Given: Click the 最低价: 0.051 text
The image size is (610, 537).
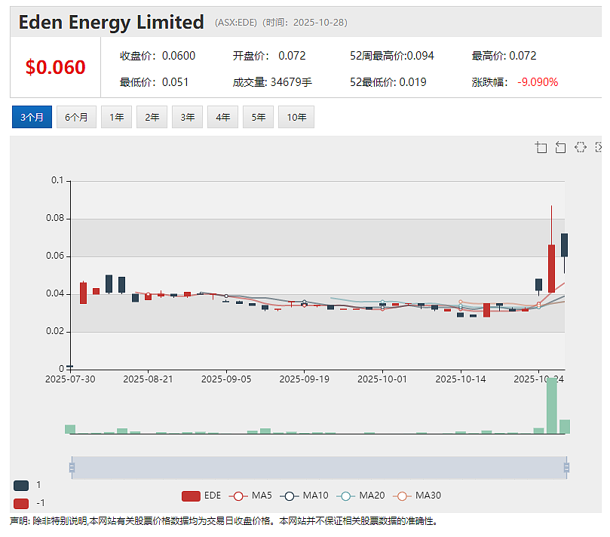Looking at the screenshot, I should click(x=154, y=82).
